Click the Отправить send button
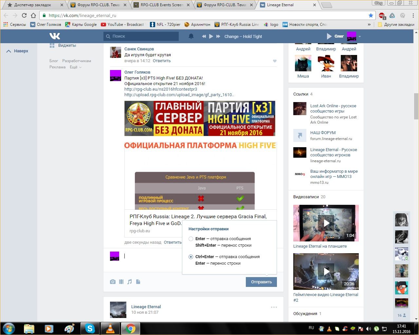 (x=261, y=282)
